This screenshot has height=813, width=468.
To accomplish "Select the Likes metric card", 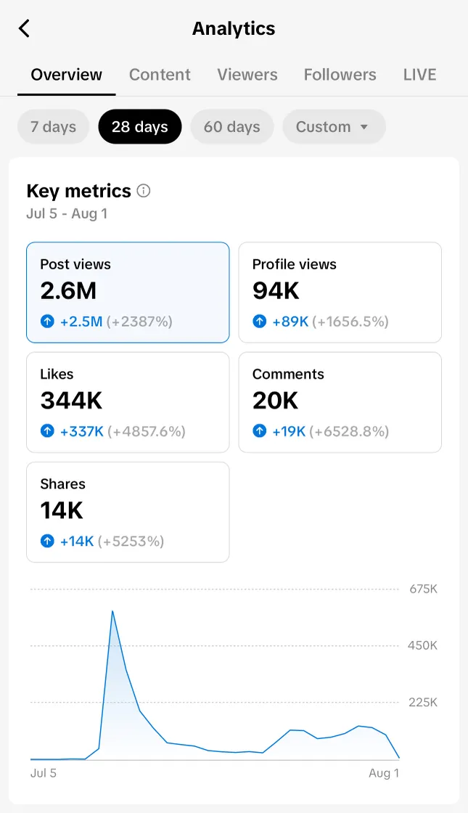I will tap(128, 402).
